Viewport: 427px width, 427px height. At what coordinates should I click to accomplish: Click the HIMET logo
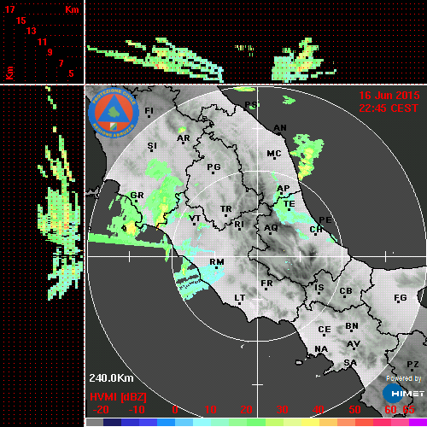click(x=403, y=394)
